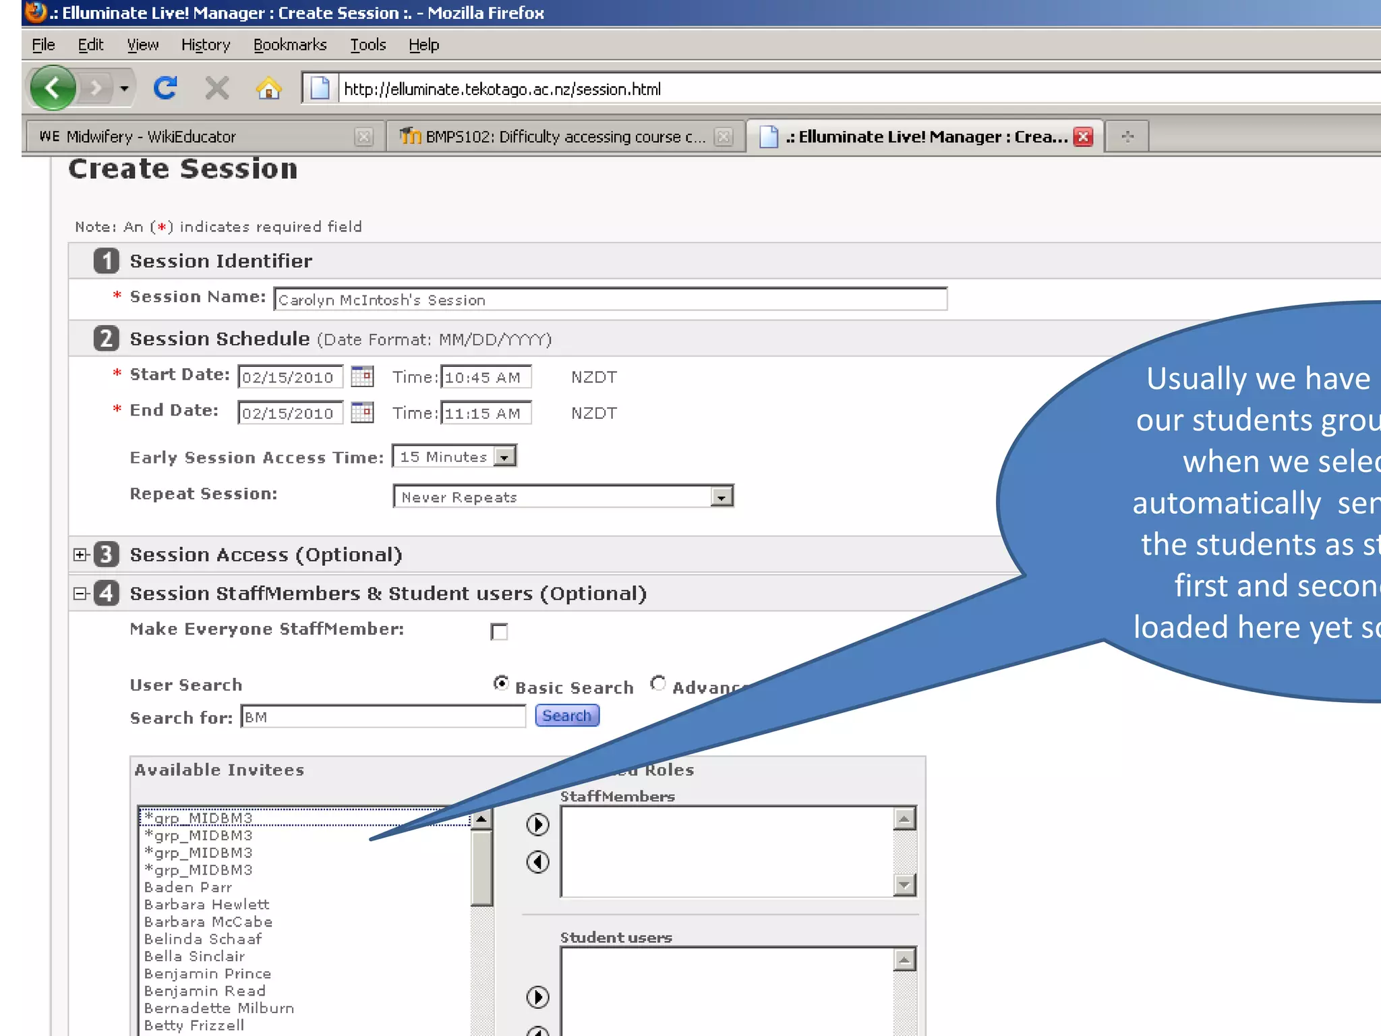Select the Basic Search radio option
The height and width of the screenshot is (1036, 1381).
click(501, 683)
